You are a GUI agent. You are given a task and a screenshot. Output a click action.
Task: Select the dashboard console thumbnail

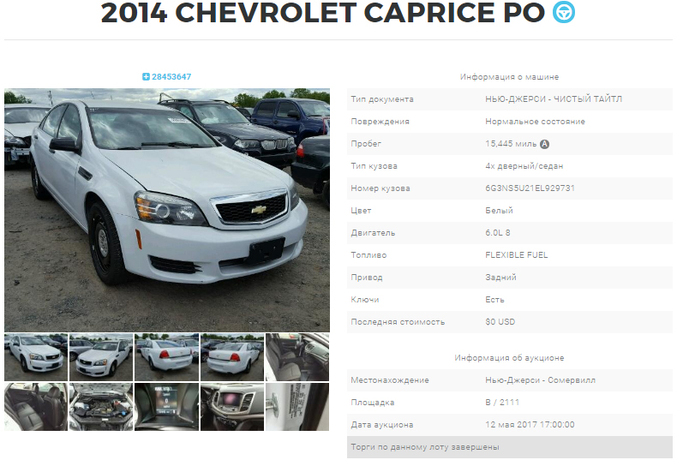tap(232, 407)
